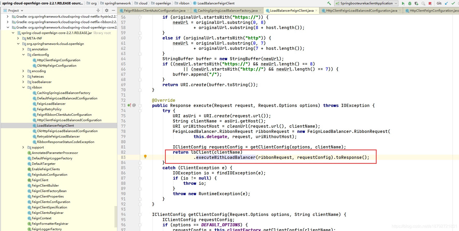The width and height of the screenshot is (459, 231).
Task: Switch to CachingSpringLoadBalancerFactory.java tab
Action: pos(227,11)
